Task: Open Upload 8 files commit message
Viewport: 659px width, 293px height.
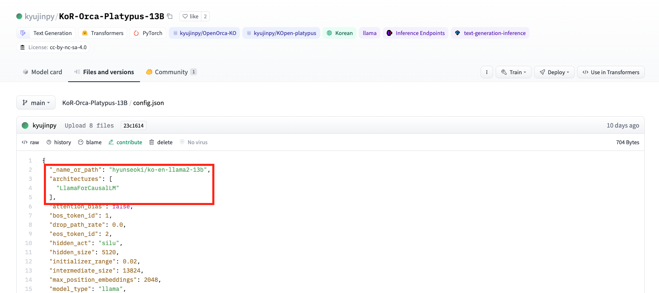Action: [89, 125]
